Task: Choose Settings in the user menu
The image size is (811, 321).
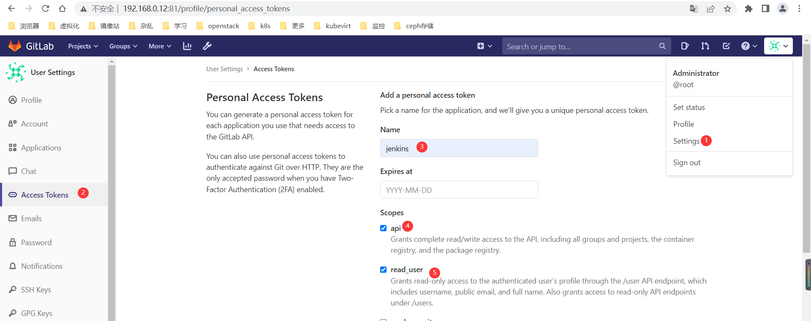Action: click(x=686, y=141)
